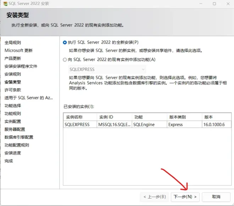Screen dimensions: 234x206
Task: Select the 许可条款 step in sidebar
Action: pos(13,90)
